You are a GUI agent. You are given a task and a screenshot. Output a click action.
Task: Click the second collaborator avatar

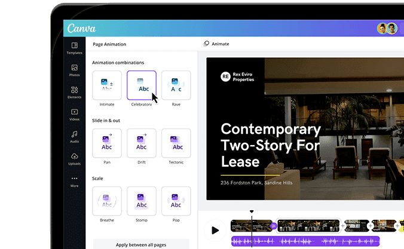pos(392,28)
